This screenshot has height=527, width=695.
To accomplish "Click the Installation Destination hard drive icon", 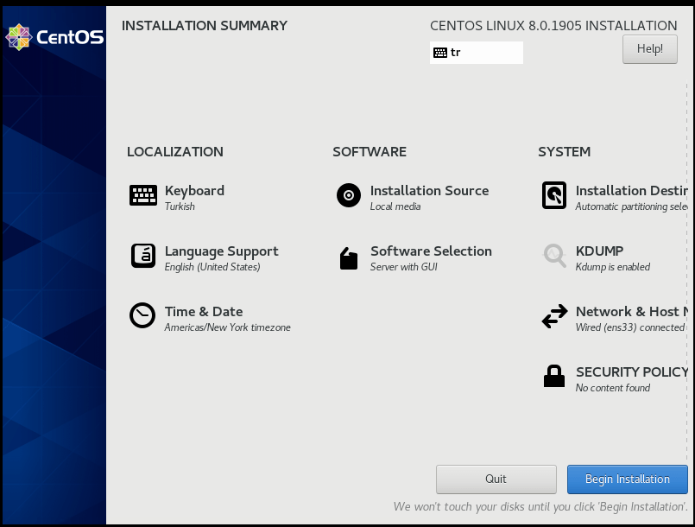I will point(553,195).
